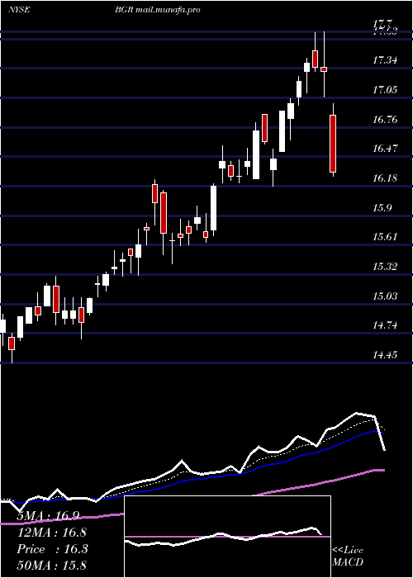This screenshot has width=413, height=578.
Task: Click the 14.74 price axis label
Action: (385, 325)
